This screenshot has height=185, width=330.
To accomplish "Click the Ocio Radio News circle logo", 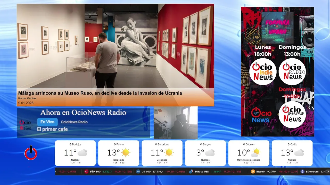I will (x=292, y=72).
